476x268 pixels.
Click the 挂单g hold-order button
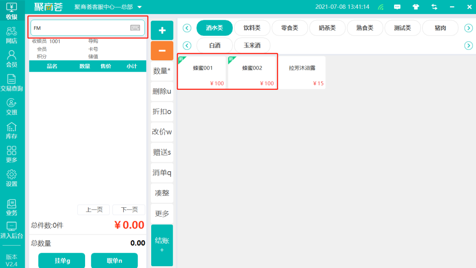[61, 261]
